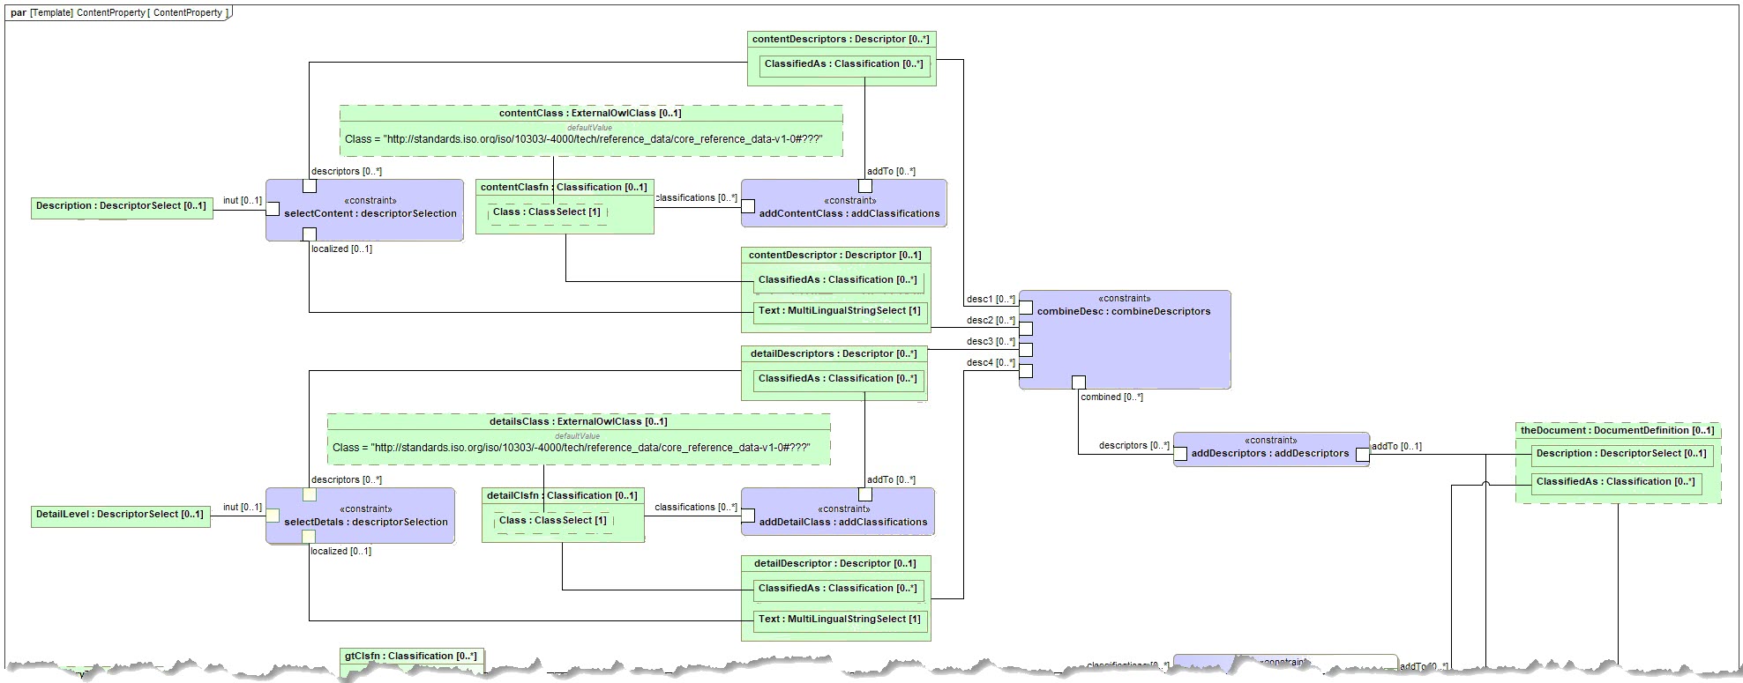Click the standalone DetailLevel DescriptorSelect block
The height and width of the screenshot is (683, 1743).
click(x=120, y=515)
